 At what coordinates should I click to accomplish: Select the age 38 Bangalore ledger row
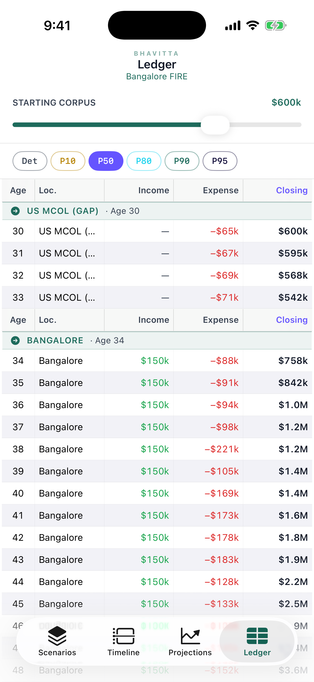[x=157, y=449]
